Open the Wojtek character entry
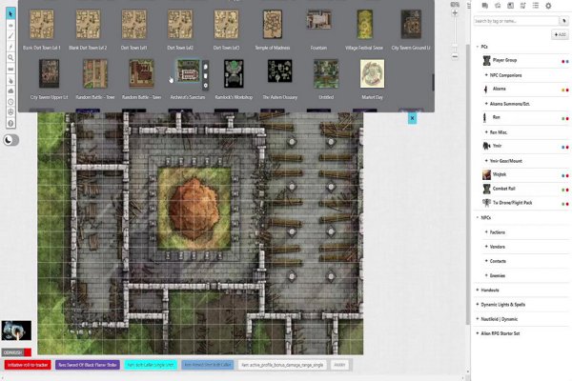The height and width of the screenshot is (381, 572). (524, 174)
